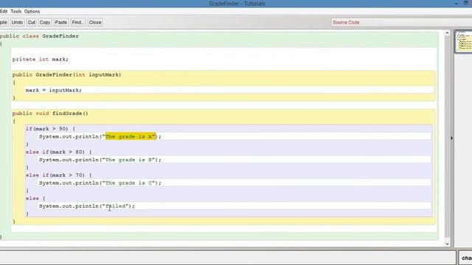Click "public class GradeFinder" declaration
Screen dimensions: 472x265
pyautogui.click(x=39, y=36)
